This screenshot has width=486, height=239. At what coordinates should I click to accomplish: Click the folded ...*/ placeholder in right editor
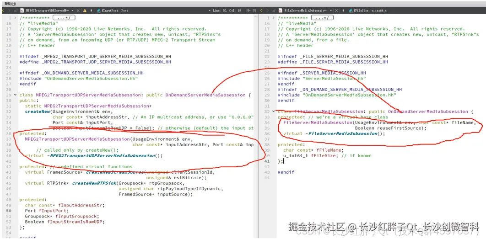(x=322, y=18)
